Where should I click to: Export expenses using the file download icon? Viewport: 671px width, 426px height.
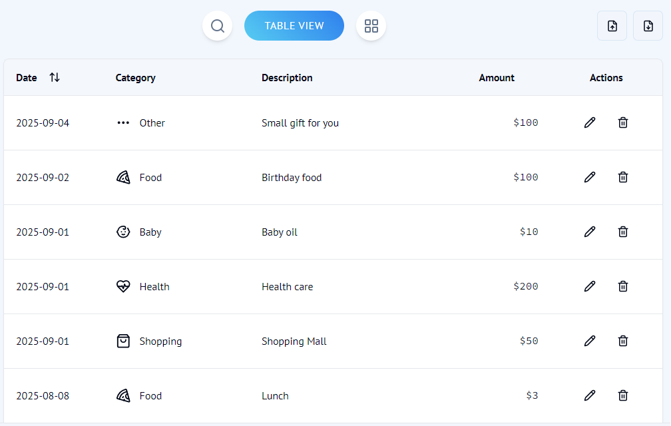pyautogui.click(x=648, y=25)
